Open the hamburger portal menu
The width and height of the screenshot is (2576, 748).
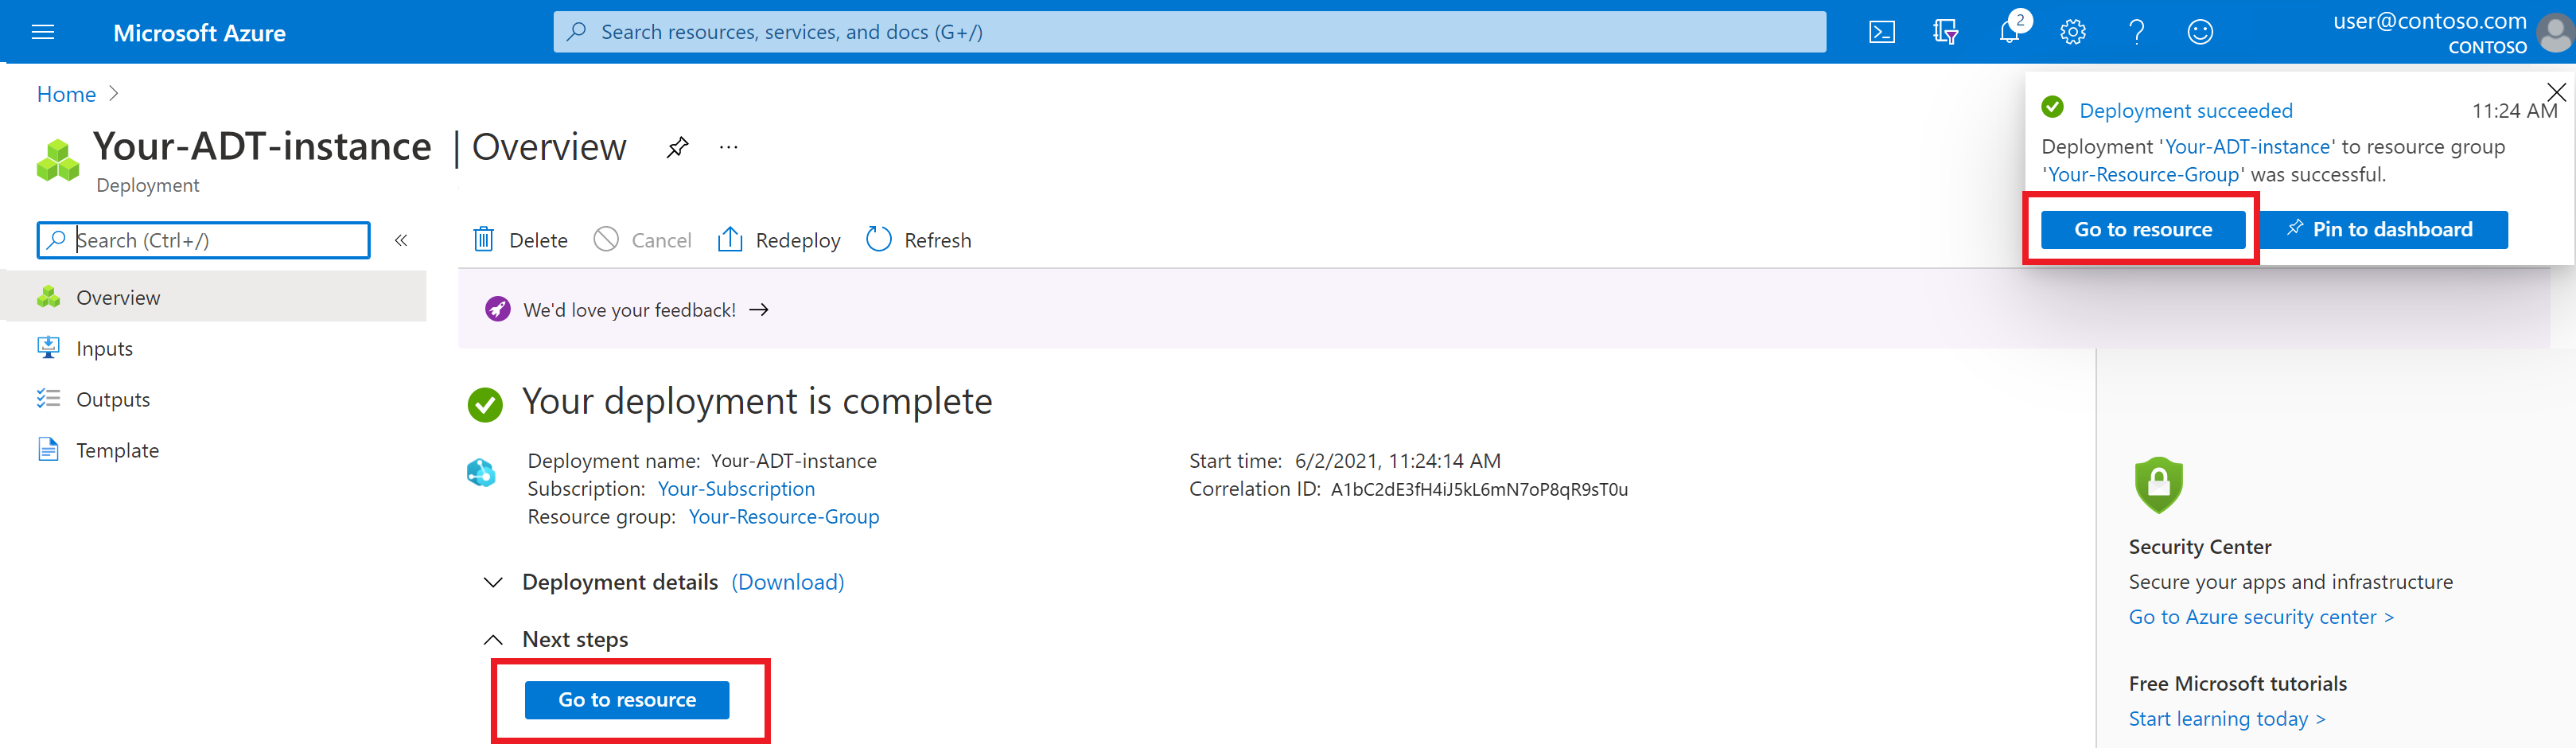(43, 33)
